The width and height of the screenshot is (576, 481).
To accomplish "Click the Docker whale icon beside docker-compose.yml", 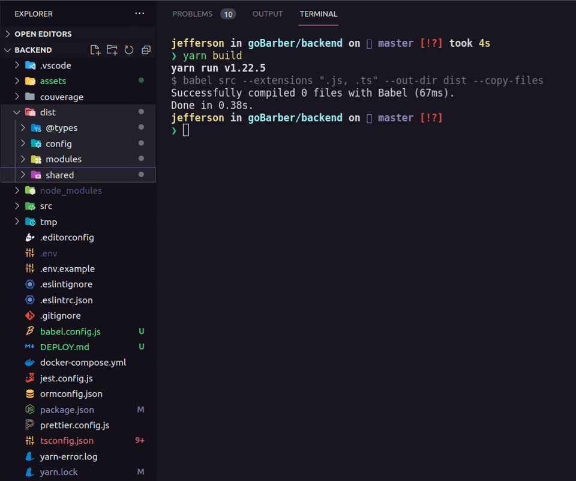I will (x=31, y=362).
